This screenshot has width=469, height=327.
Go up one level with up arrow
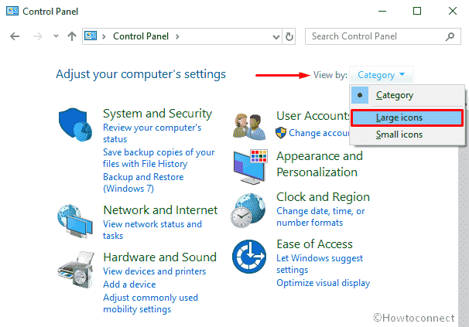coord(72,36)
